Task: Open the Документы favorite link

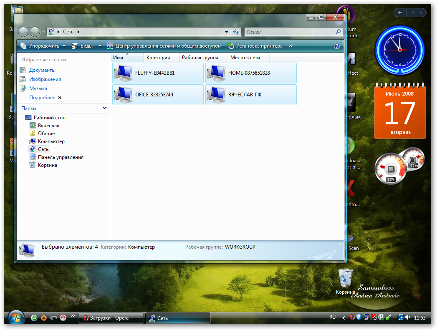Action: click(x=42, y=70)
